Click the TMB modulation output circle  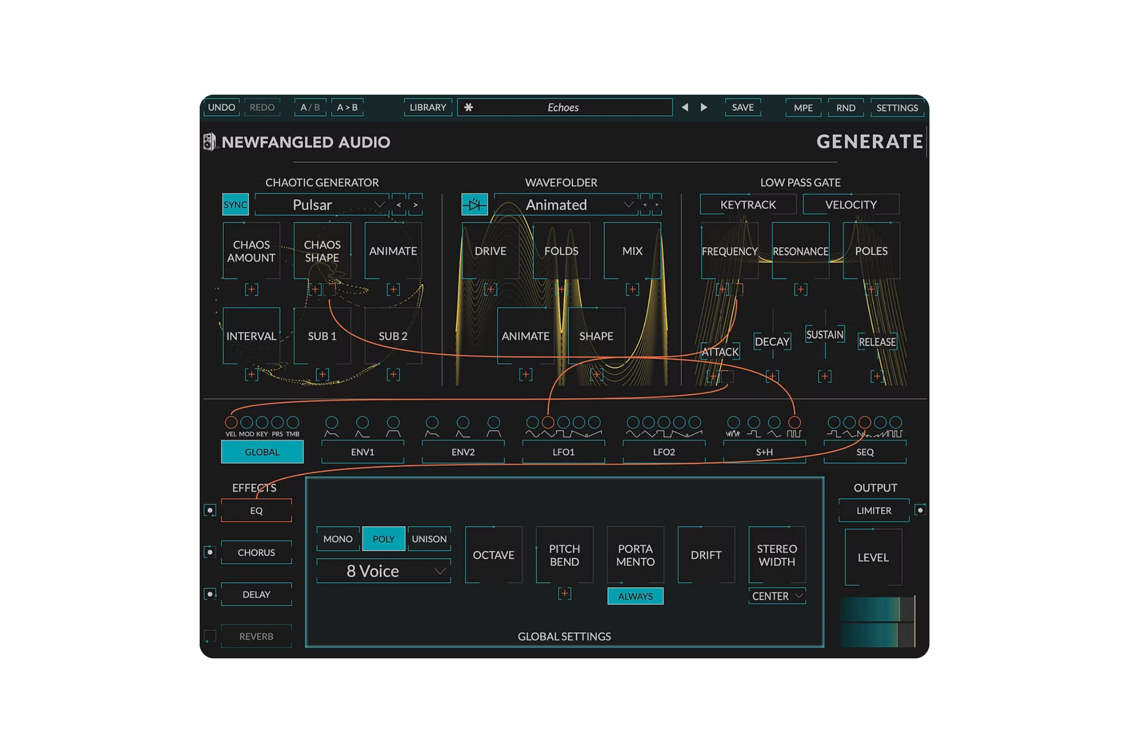(x=293, y=422)
